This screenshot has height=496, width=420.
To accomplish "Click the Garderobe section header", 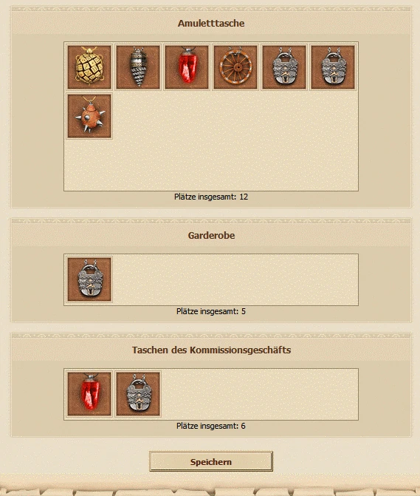I will click(211, 235).
